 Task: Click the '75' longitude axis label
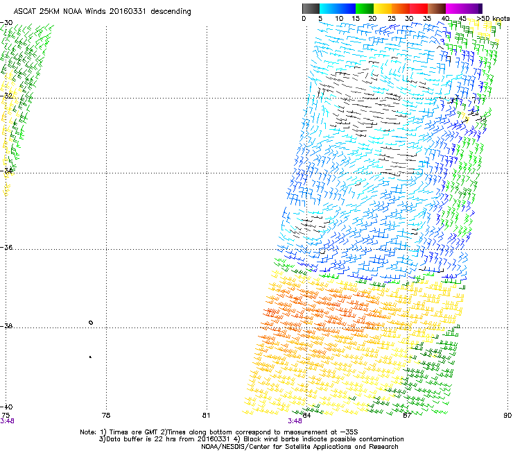6,416
